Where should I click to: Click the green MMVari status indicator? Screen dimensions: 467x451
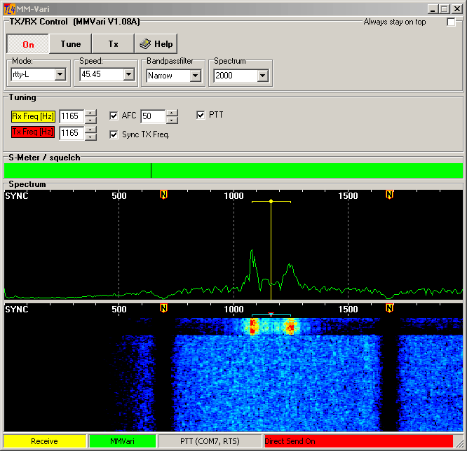(123, 441)
